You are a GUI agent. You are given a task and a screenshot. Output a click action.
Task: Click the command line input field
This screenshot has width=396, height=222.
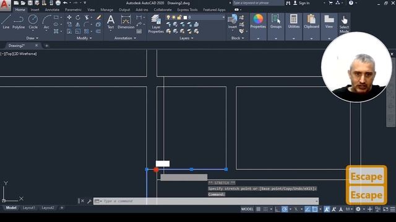click(x=210, y=201)
